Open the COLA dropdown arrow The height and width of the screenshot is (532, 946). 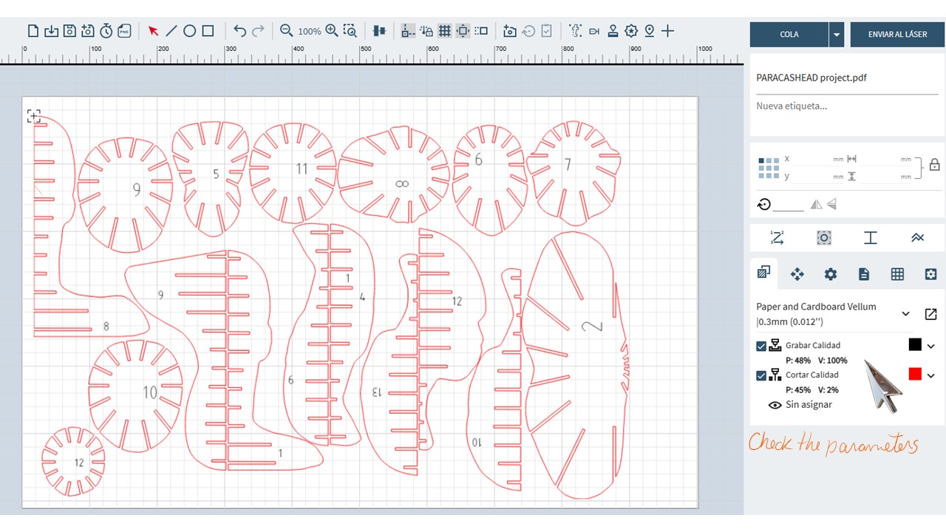click(x=837, y=35)
